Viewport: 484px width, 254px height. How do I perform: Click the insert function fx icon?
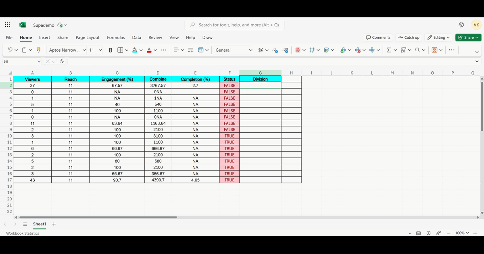click(62, 61)
